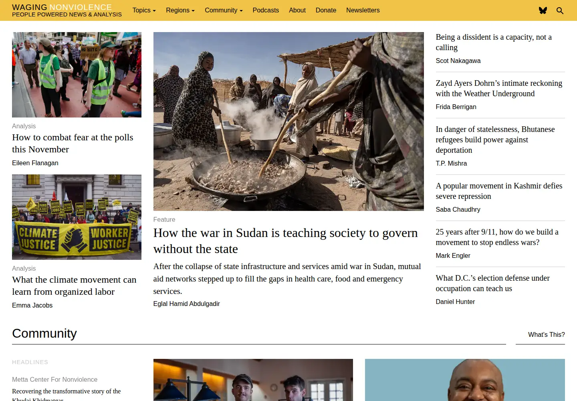Read 'Being a dissident is a capacity' article
The width and height of the screenshot is (577, 401).
pos(494,42)
